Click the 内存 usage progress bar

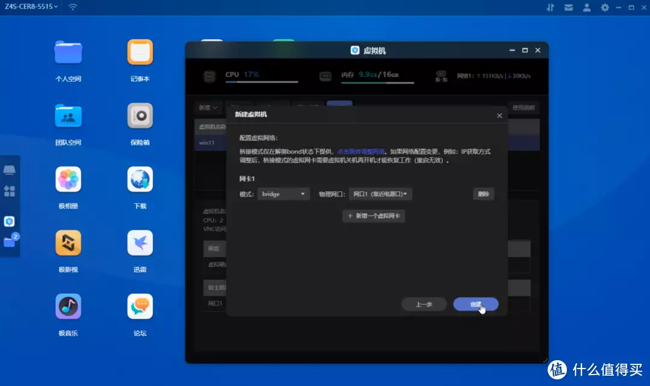point(377,83)
